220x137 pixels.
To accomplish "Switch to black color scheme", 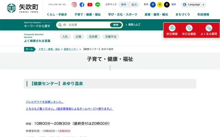I will click(x=166, y=5).
